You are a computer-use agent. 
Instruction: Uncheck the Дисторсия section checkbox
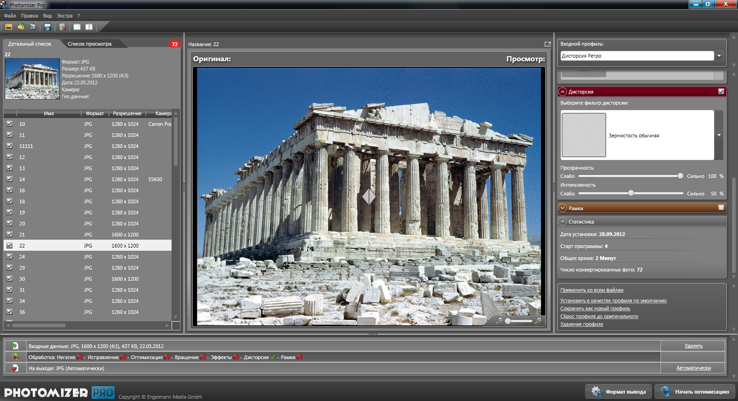coord(721,92)
